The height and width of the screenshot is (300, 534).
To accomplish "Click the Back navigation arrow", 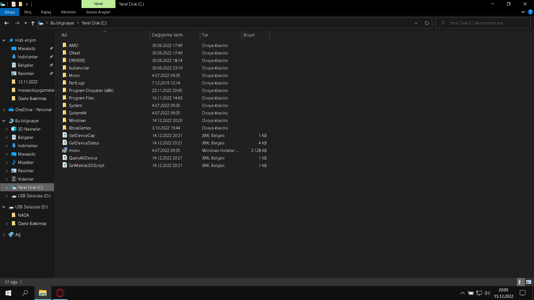I will (6, 23).
